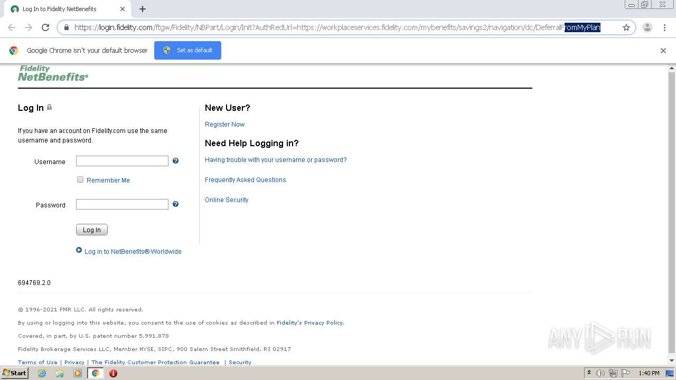This screenshot has width=676, height=380.
Task: Open the media player taskbar icon
Action: 78,373
